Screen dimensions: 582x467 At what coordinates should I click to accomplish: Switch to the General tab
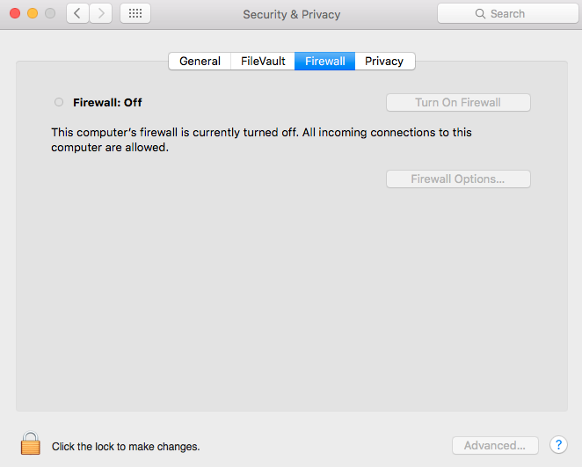tap(200, 62)
